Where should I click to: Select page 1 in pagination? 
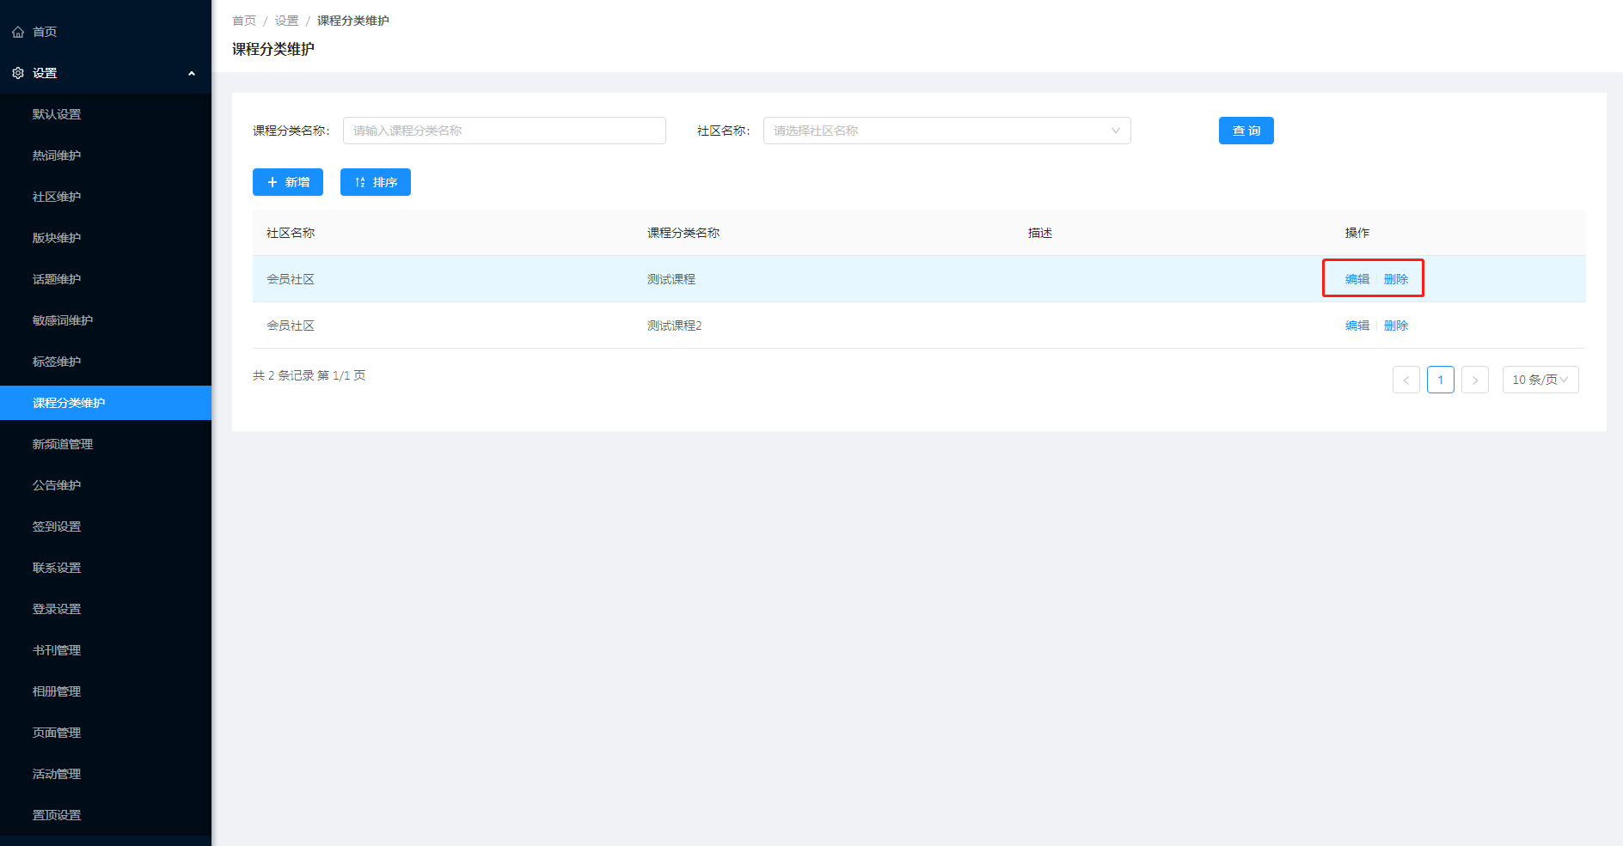[x=1441, y=380]
